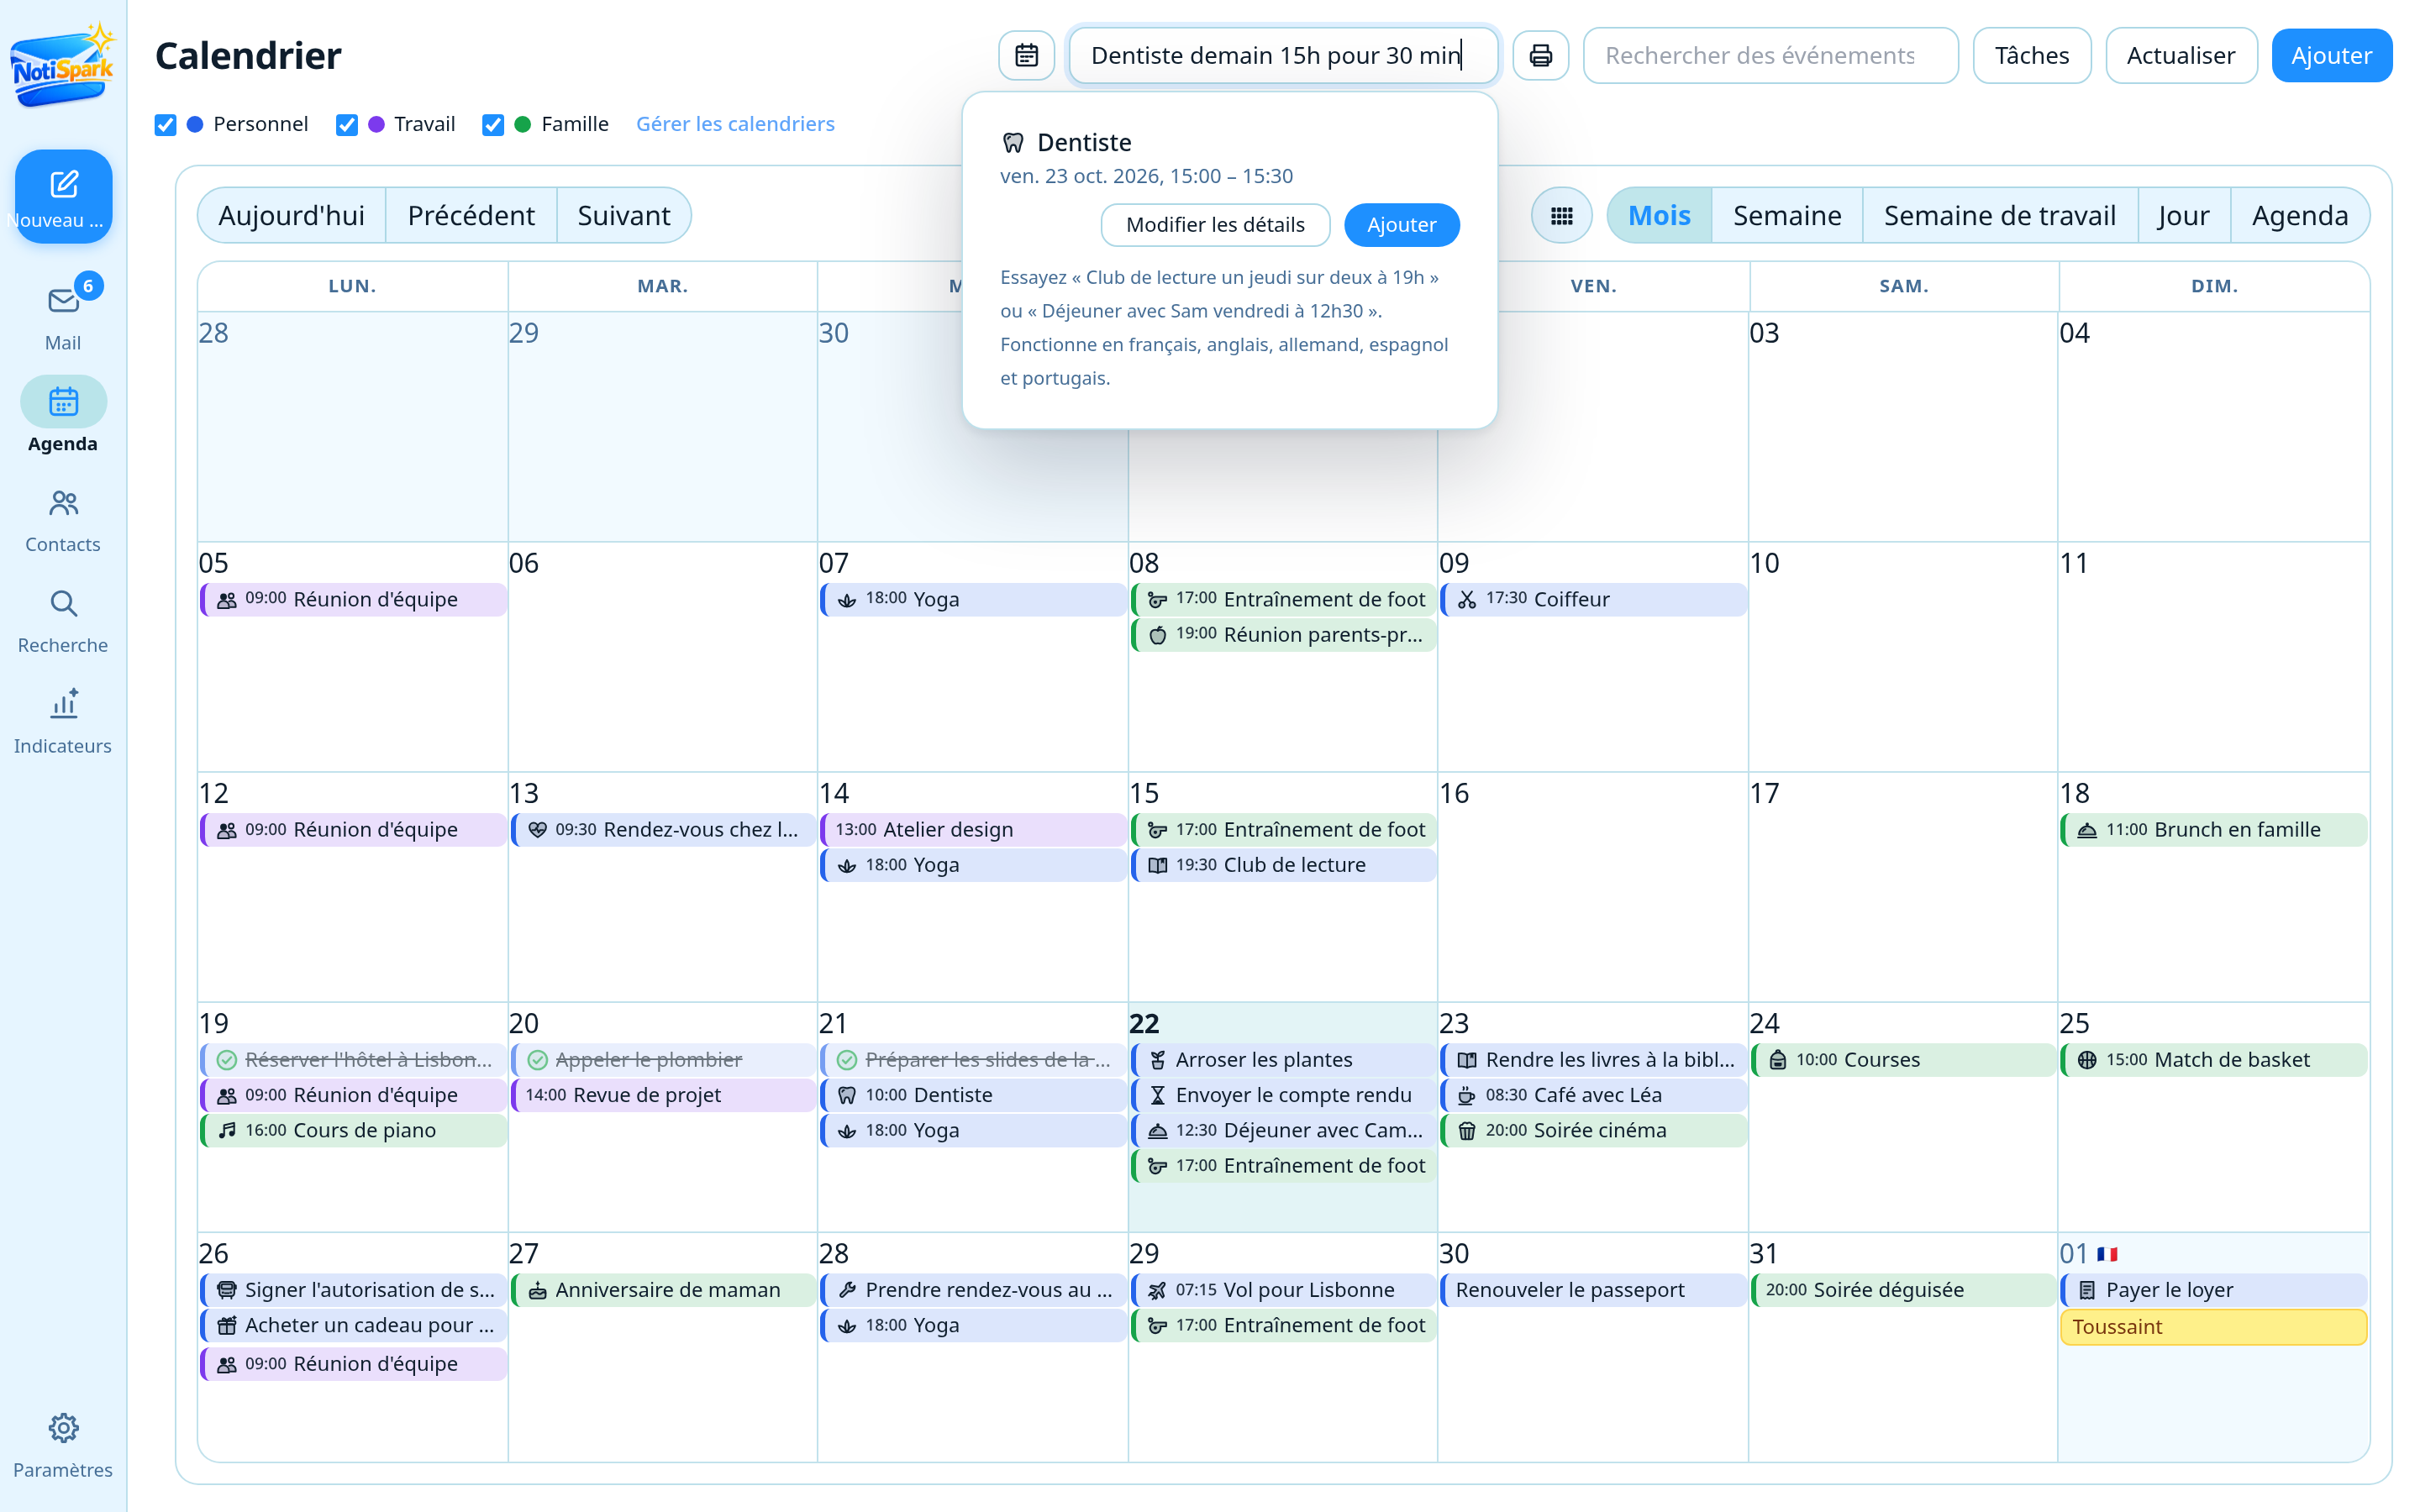Click the Nouveau compose button
The width and height of the screenshot is (2420, 1512).
[63, 197]
